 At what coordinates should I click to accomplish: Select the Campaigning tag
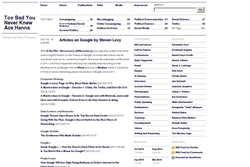[67, 19]
